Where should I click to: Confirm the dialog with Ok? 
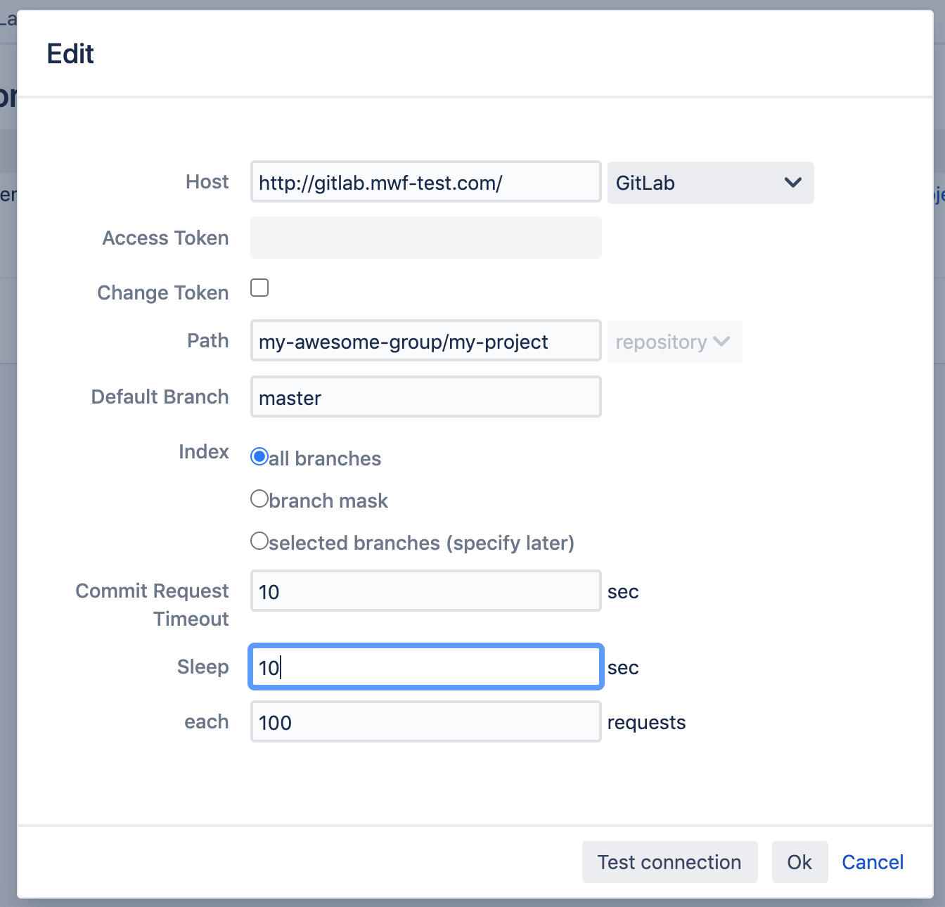pos(799,862)
